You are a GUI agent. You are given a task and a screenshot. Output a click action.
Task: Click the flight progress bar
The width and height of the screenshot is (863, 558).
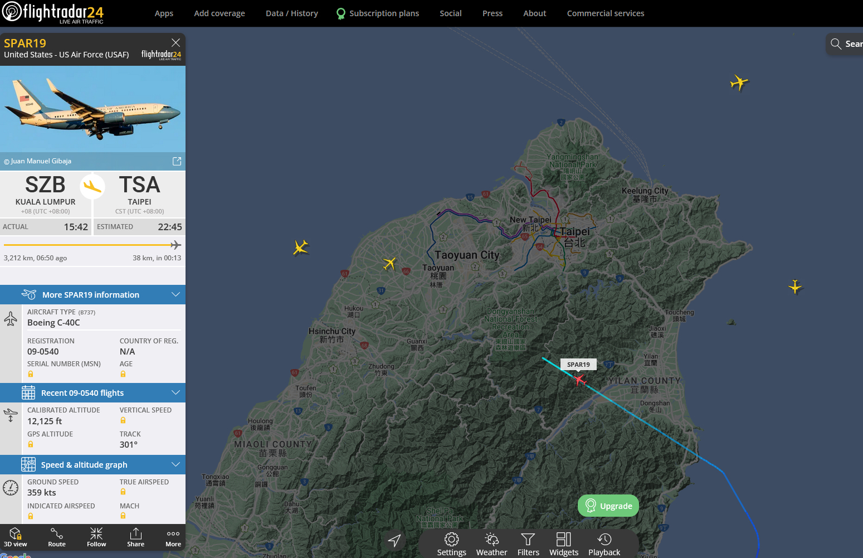[92, 245]
